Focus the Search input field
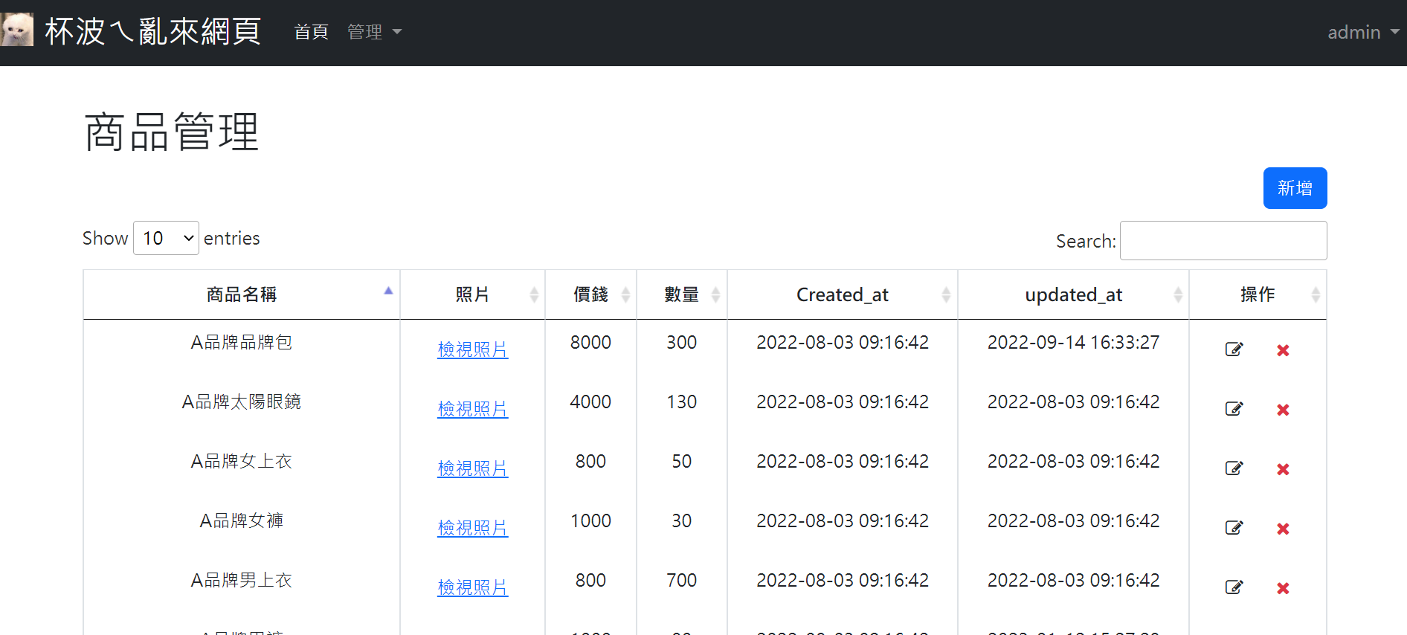Viewport: 1407px width, 635px height. pos(1223,240)
